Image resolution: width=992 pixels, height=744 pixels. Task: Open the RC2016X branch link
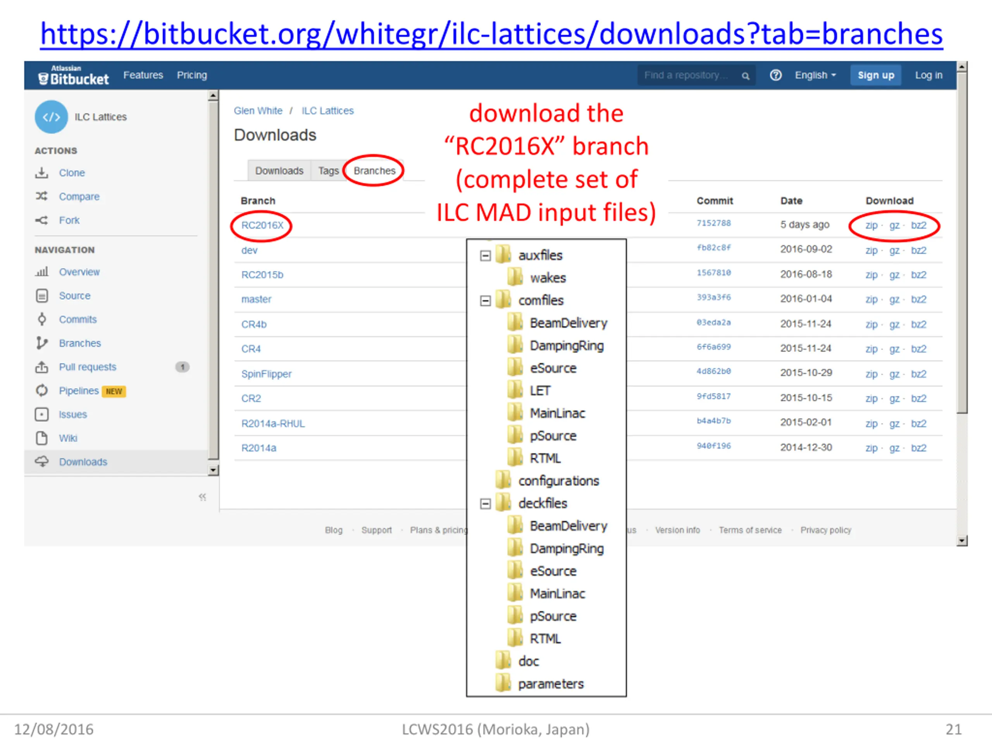(262, 225)
